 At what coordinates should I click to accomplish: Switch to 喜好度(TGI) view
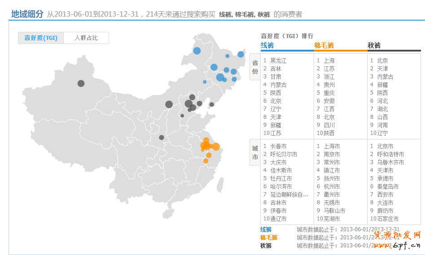coord(41,38)
